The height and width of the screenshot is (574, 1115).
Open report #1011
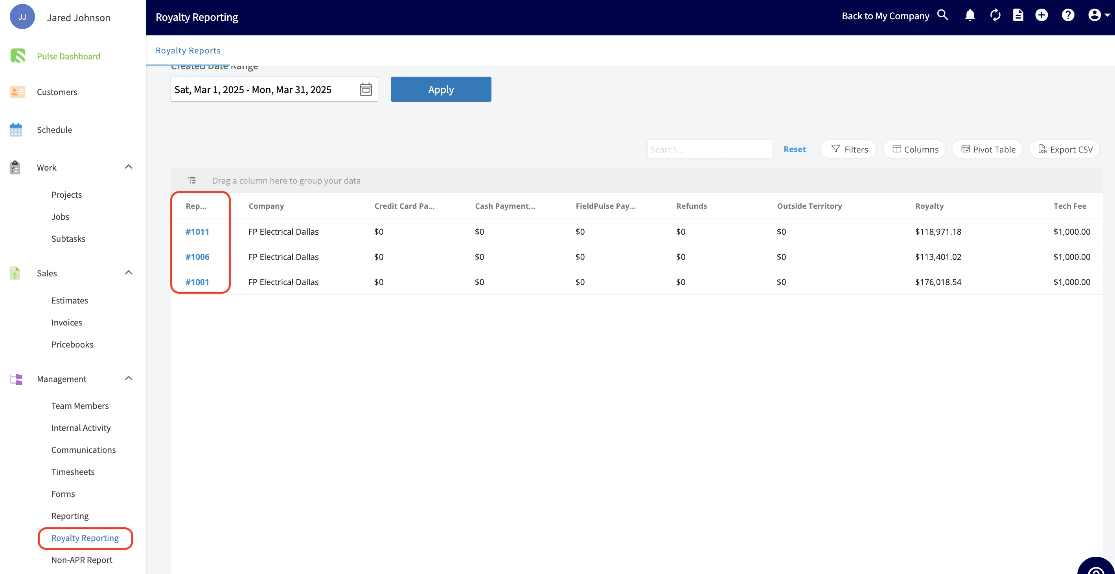(x=197, y=232)
